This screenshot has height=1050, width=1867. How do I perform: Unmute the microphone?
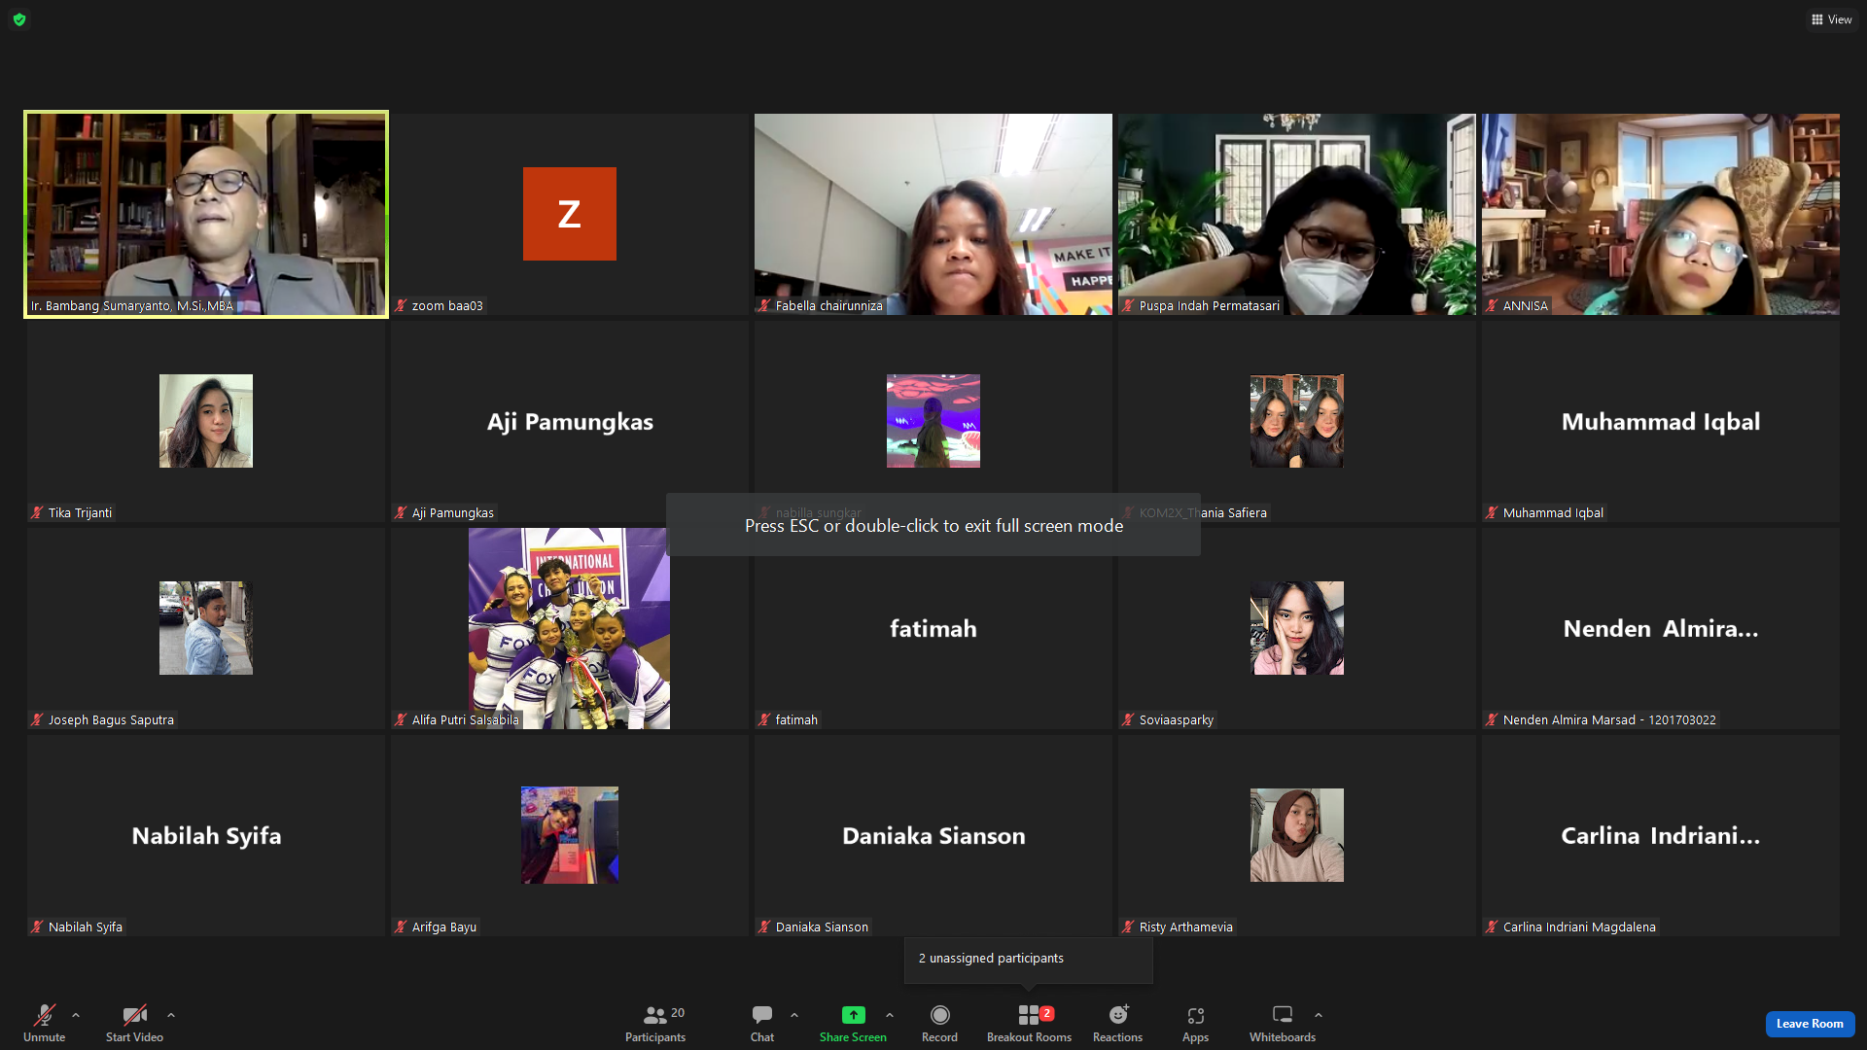click(x=44, y=1023)
